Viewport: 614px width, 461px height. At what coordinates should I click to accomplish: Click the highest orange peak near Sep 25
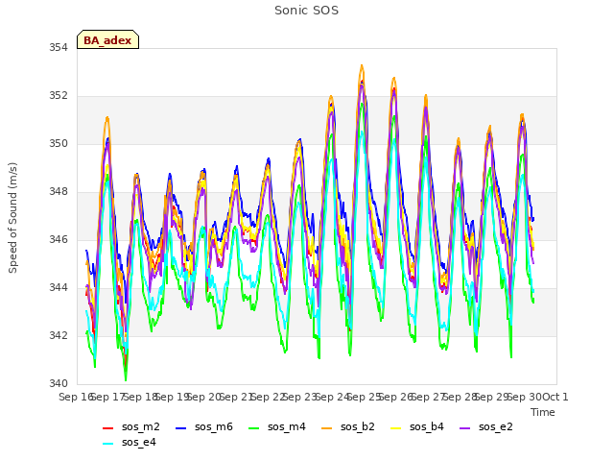[362, 66]
